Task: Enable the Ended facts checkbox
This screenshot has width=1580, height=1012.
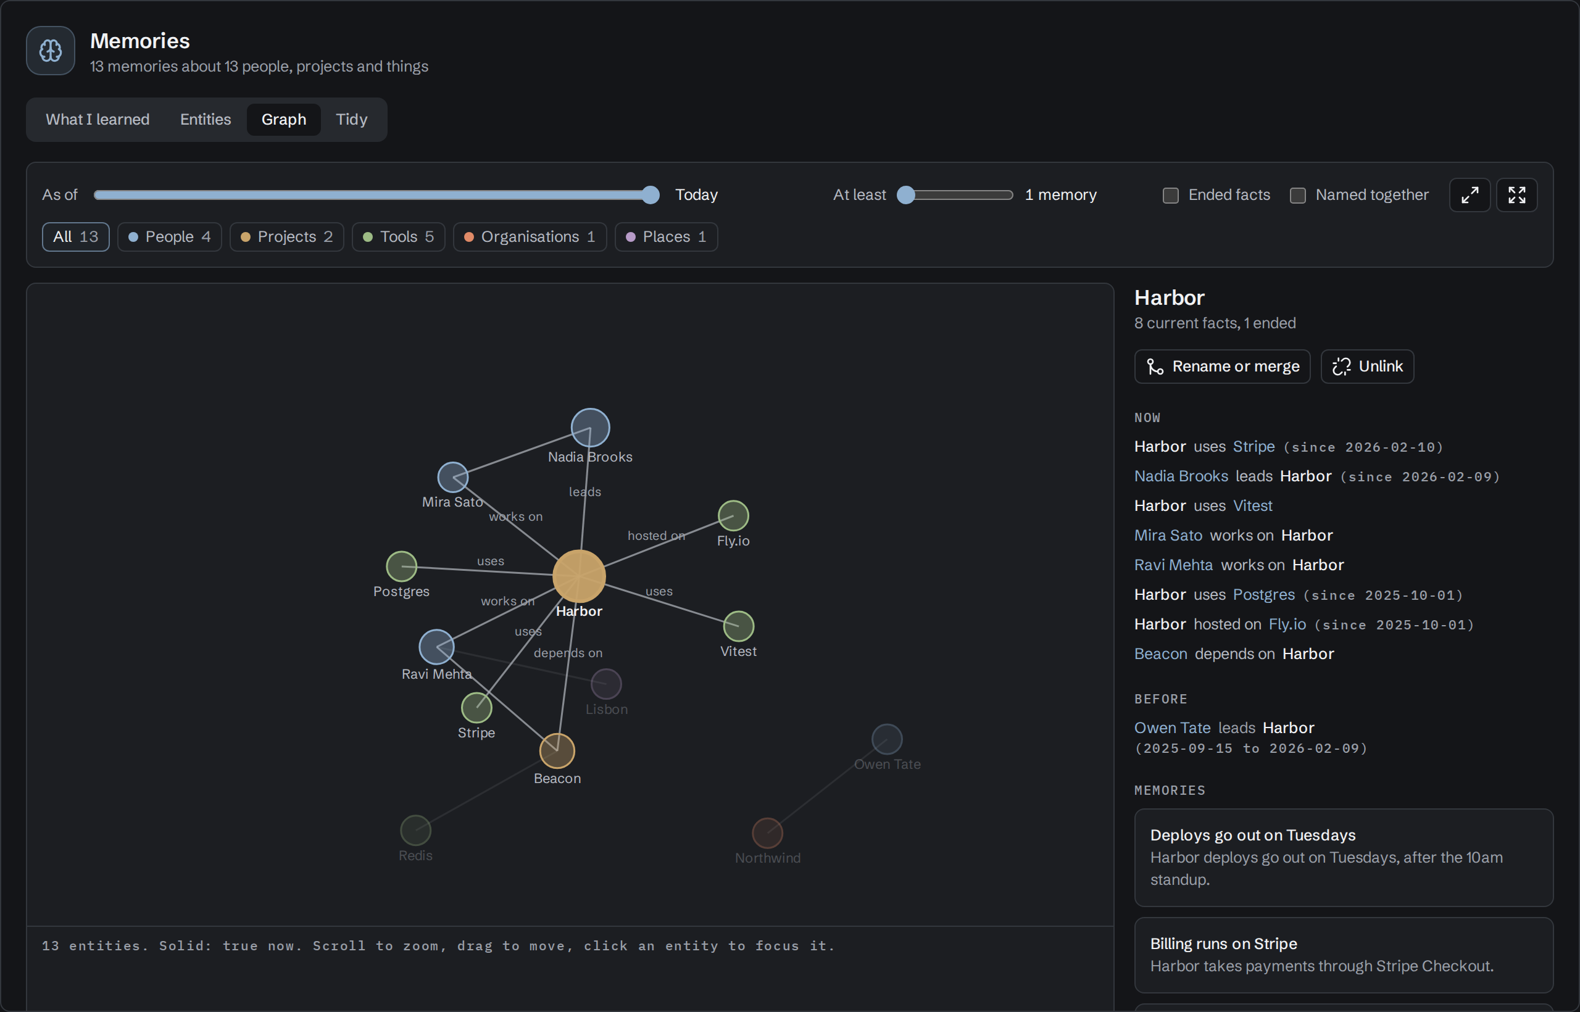Action: (1171, 195)
